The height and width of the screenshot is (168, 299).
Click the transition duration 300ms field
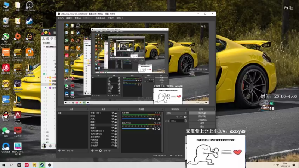coord(177,121)
